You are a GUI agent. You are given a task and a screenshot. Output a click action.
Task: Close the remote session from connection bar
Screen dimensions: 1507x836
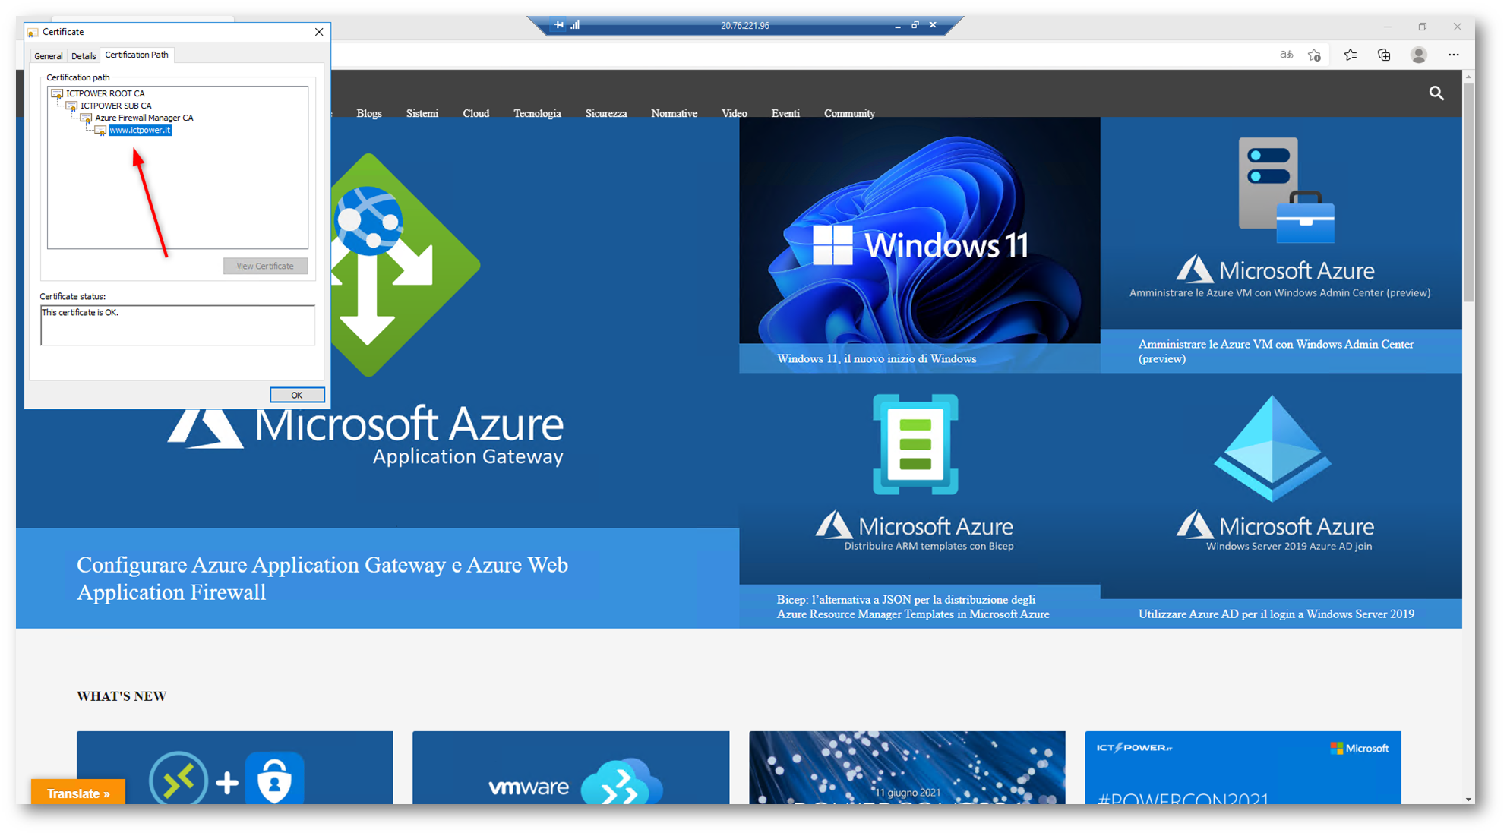click(933, 25)
